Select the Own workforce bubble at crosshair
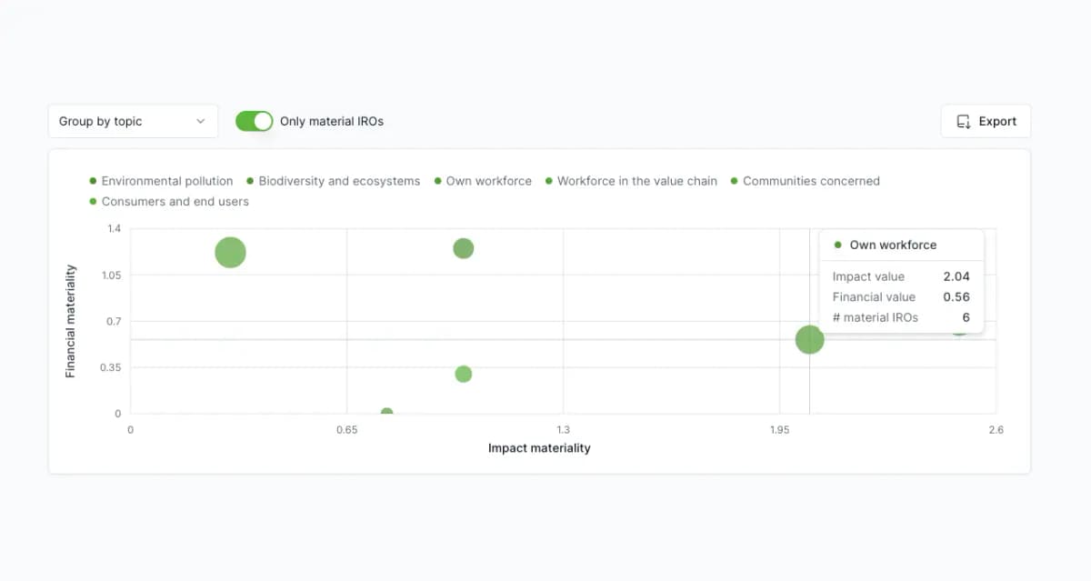Screen dimensions: 1091x581 810,339
